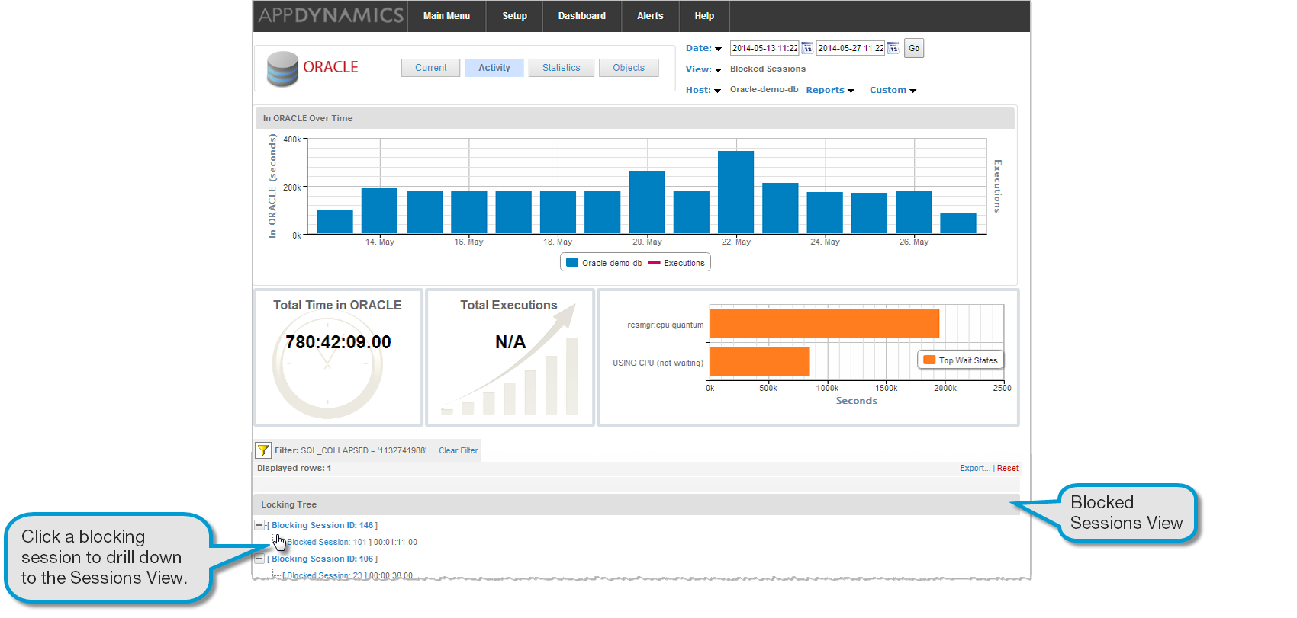Image resolution: width=1297 pixels, height=618 pixels.
Task: Click the Clear Filter link
Action: pyautogui.click(x=459, y=450)
